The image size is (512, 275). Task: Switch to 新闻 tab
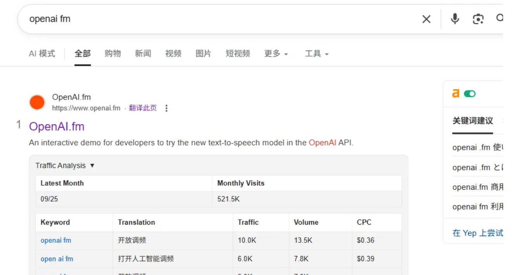click(x=143, y=54)
